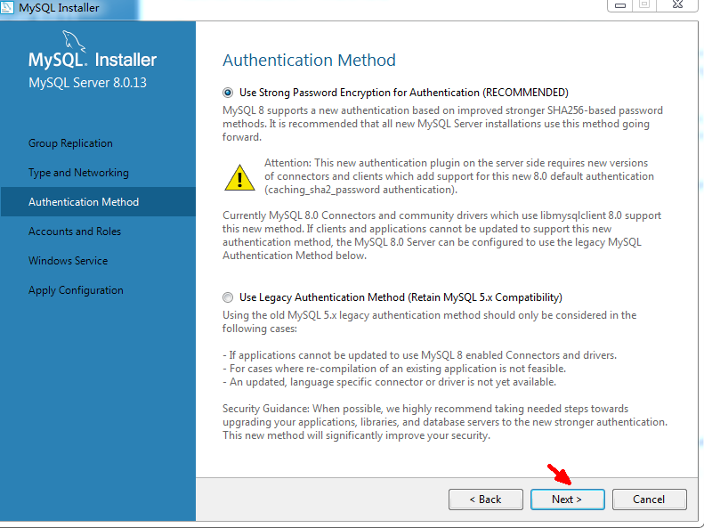
Task: Click 'If applications cannot be updated' line
Action: [x=419, y=355]
